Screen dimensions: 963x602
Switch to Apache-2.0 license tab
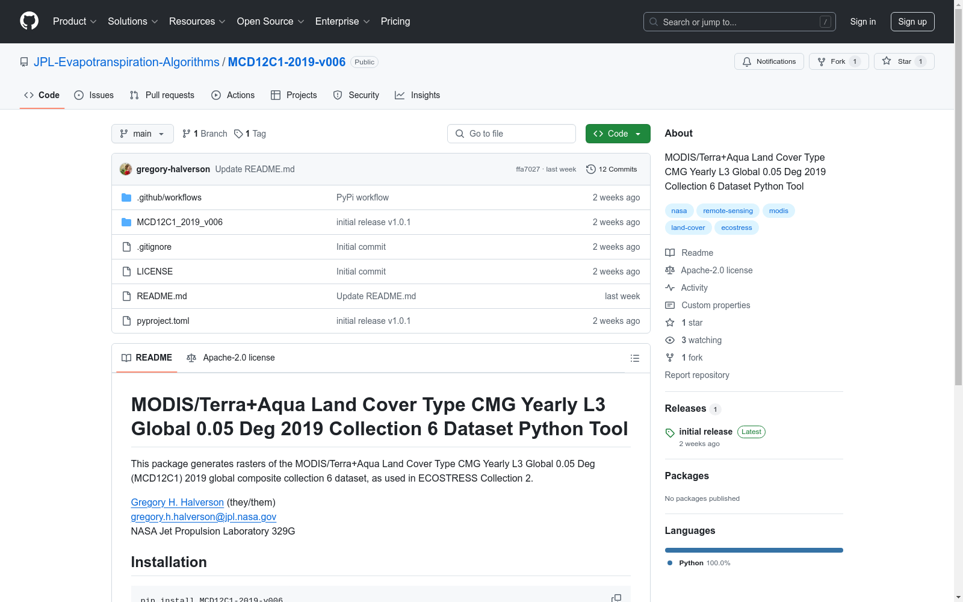point(231,358)
